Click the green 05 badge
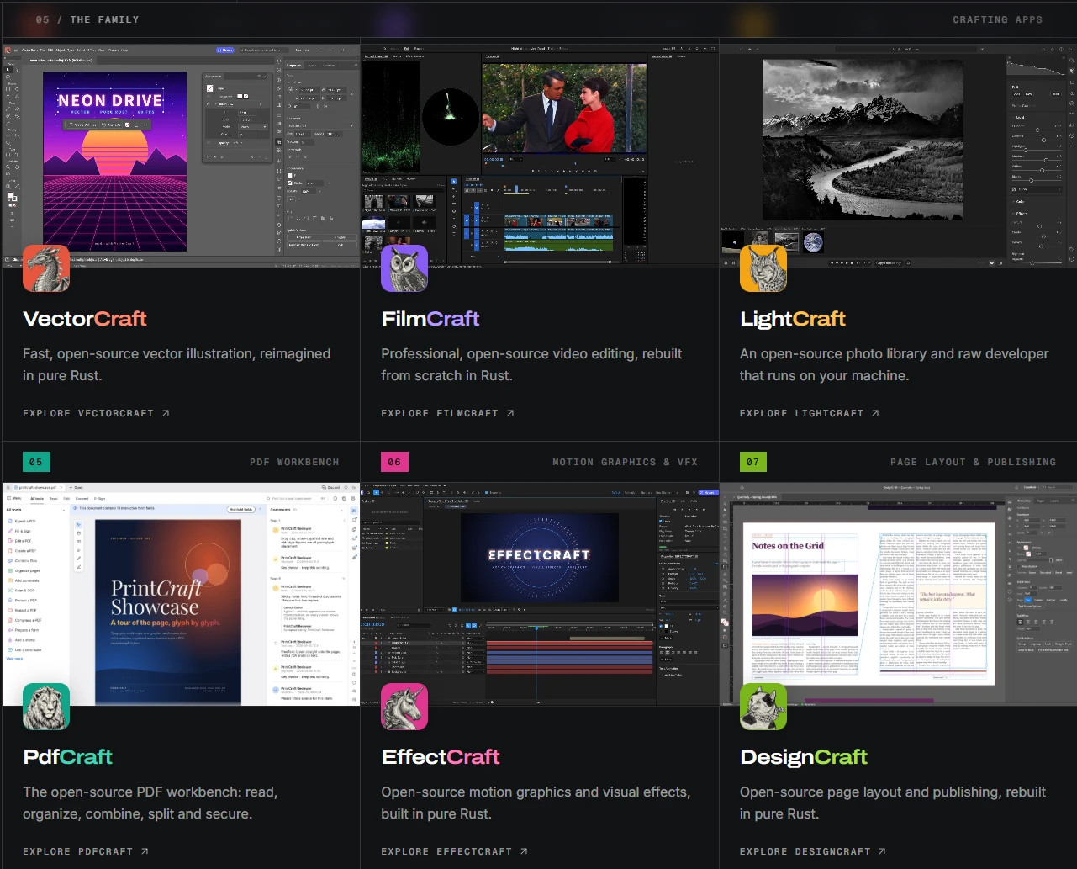Viewport: 1077px width, 869px height. click(36, 462)
